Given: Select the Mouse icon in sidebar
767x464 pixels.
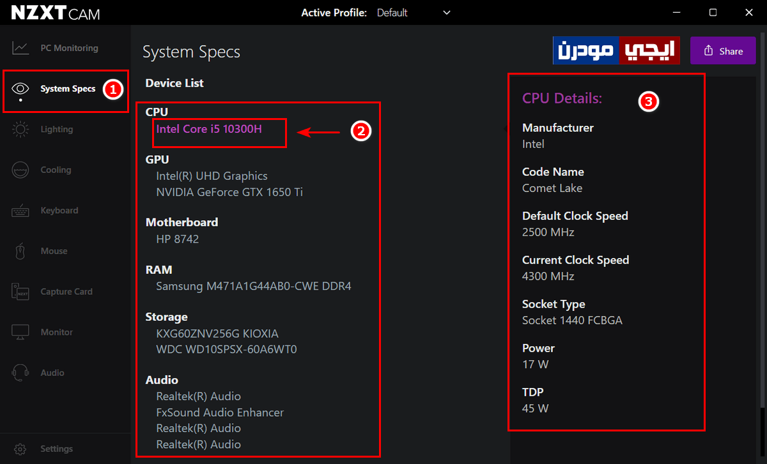Looking at the screenshot, I should [x=20, y=251].
